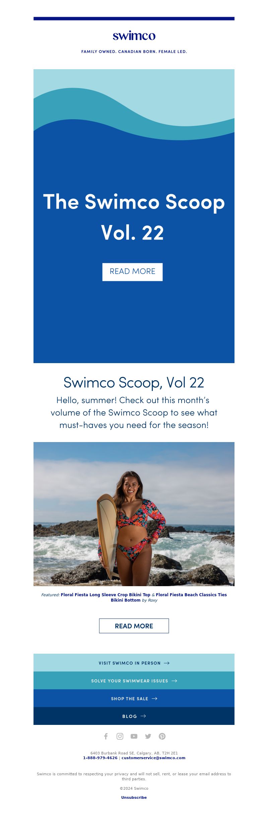
Task: Click the arrow beside Visit Swimco In Person
Action: click(166, 663)
